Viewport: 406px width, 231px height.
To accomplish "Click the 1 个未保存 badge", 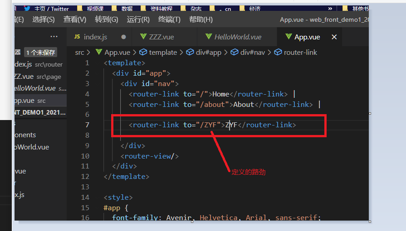I will [41, 53].
